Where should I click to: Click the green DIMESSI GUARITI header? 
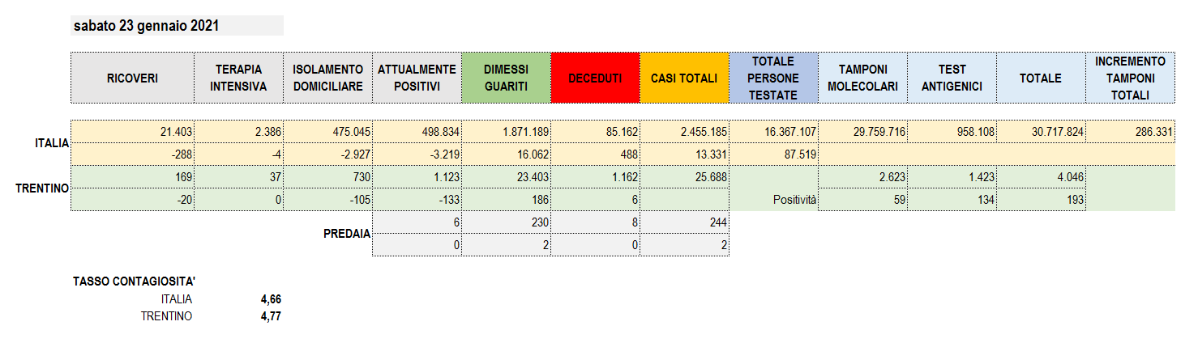[x=506, y=78]
